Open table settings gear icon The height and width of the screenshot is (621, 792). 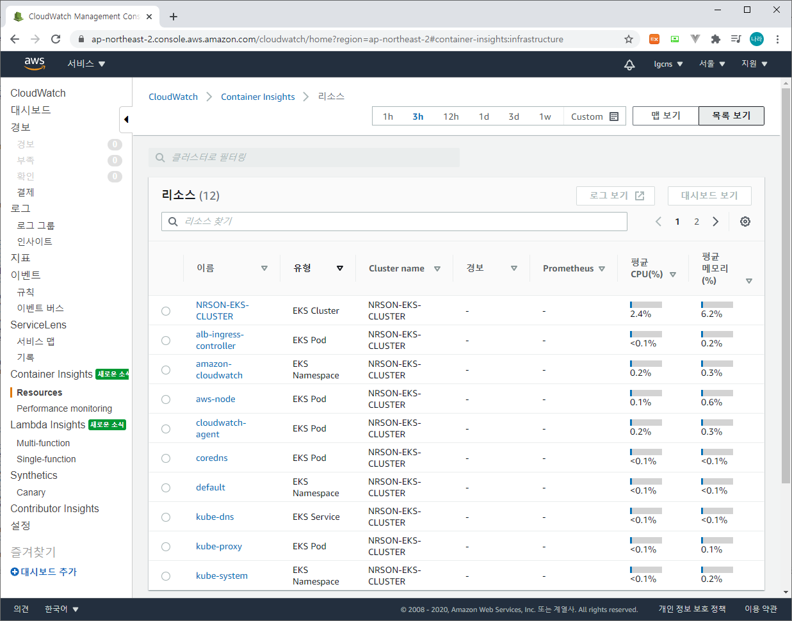745,222
